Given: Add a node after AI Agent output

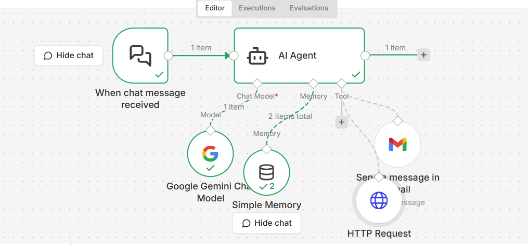Looking at the screenshot, I should tap(423, 55).
